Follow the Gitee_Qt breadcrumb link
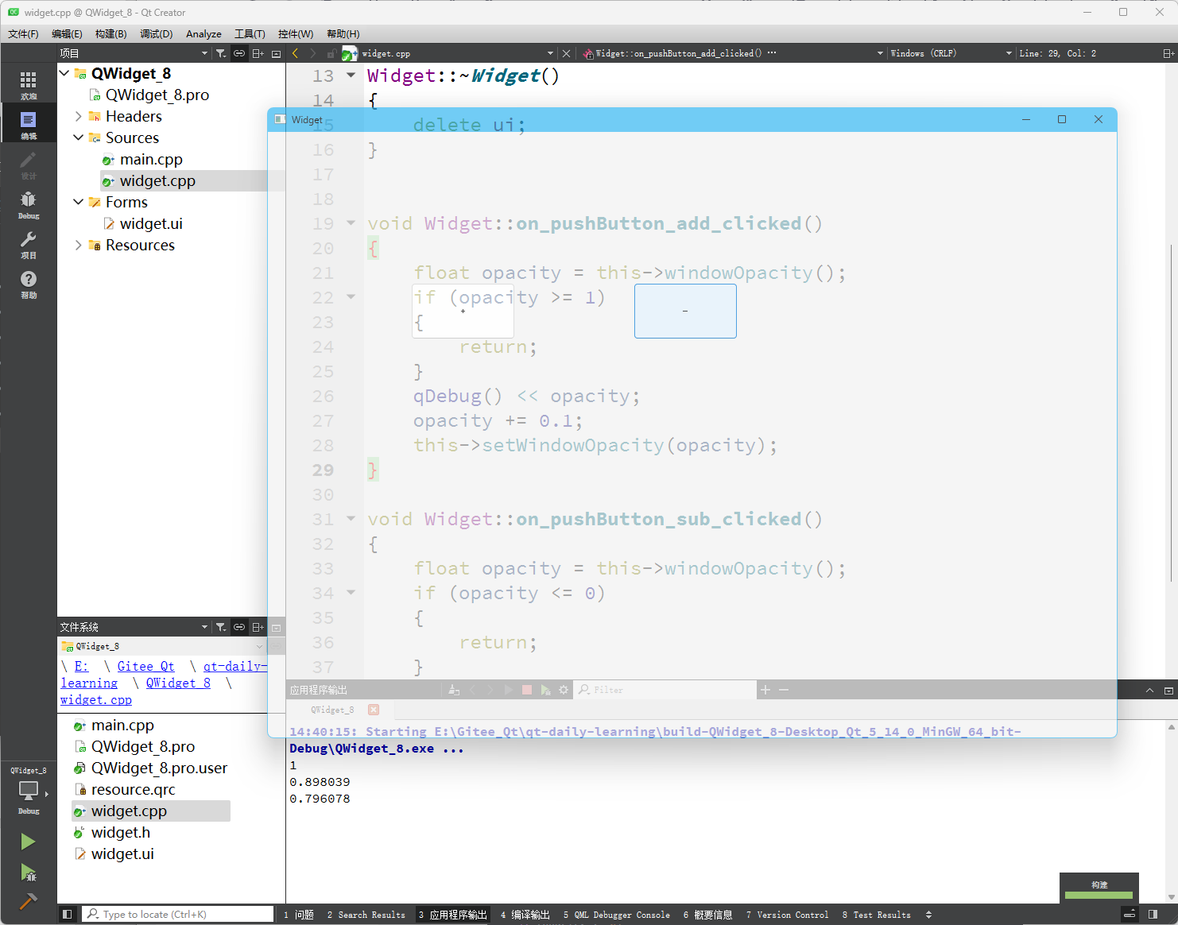 (145, 666)
